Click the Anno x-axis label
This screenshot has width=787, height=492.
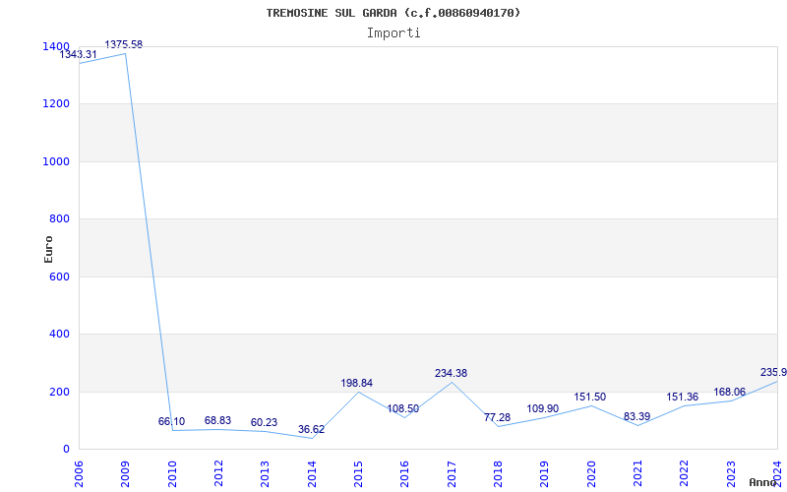[x=762, y=482]
